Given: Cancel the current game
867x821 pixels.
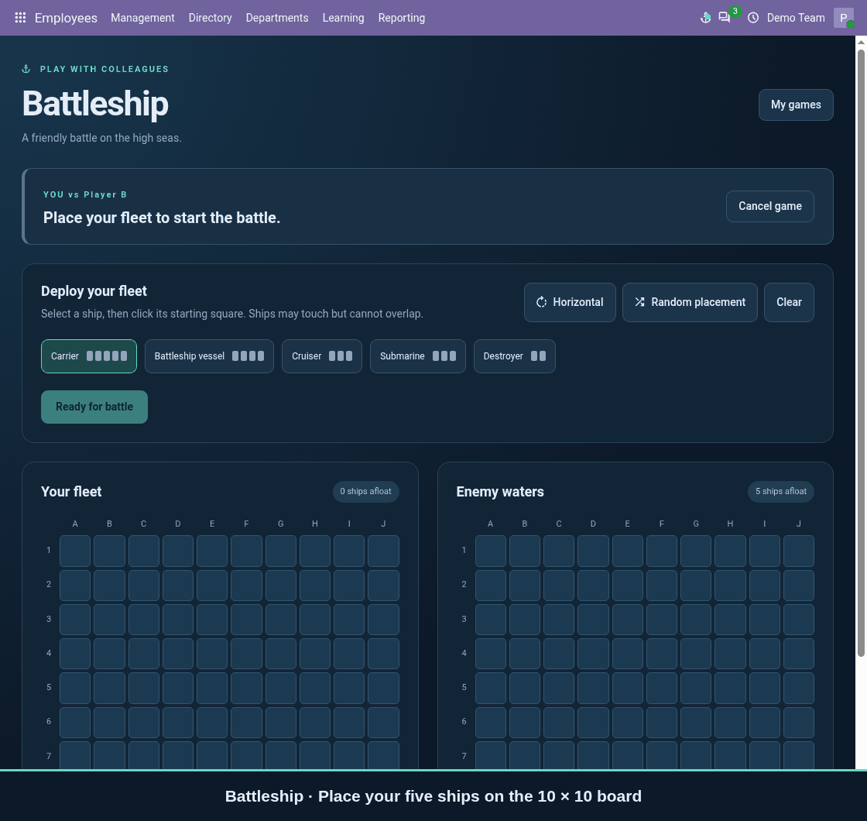Looking at the screenshot, I should [769, 206].
